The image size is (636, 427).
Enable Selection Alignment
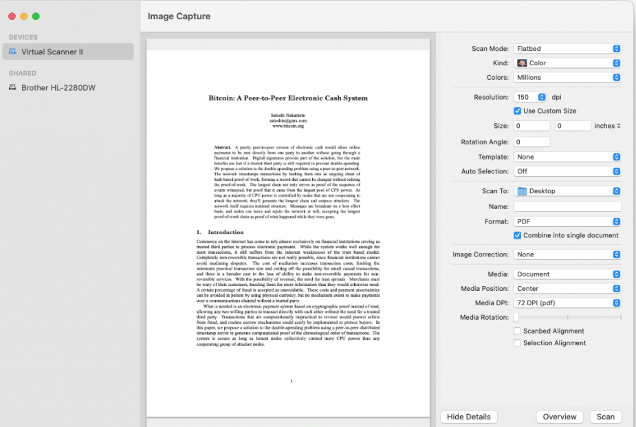coord(517,342)
